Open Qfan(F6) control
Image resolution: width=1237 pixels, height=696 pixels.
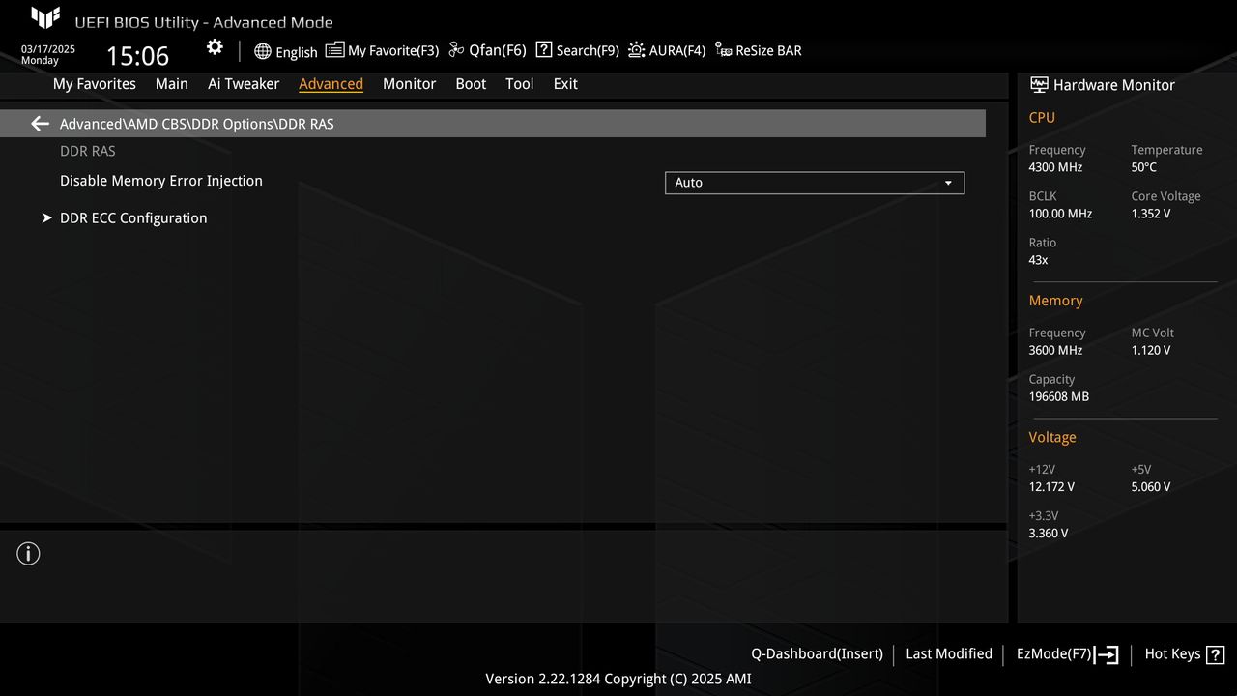(x=498, y=51)
